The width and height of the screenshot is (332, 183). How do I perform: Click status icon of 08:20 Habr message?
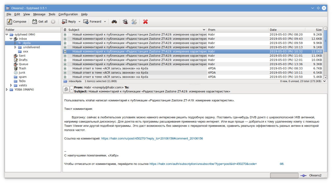pyautogui.click(x=65, y=34)
